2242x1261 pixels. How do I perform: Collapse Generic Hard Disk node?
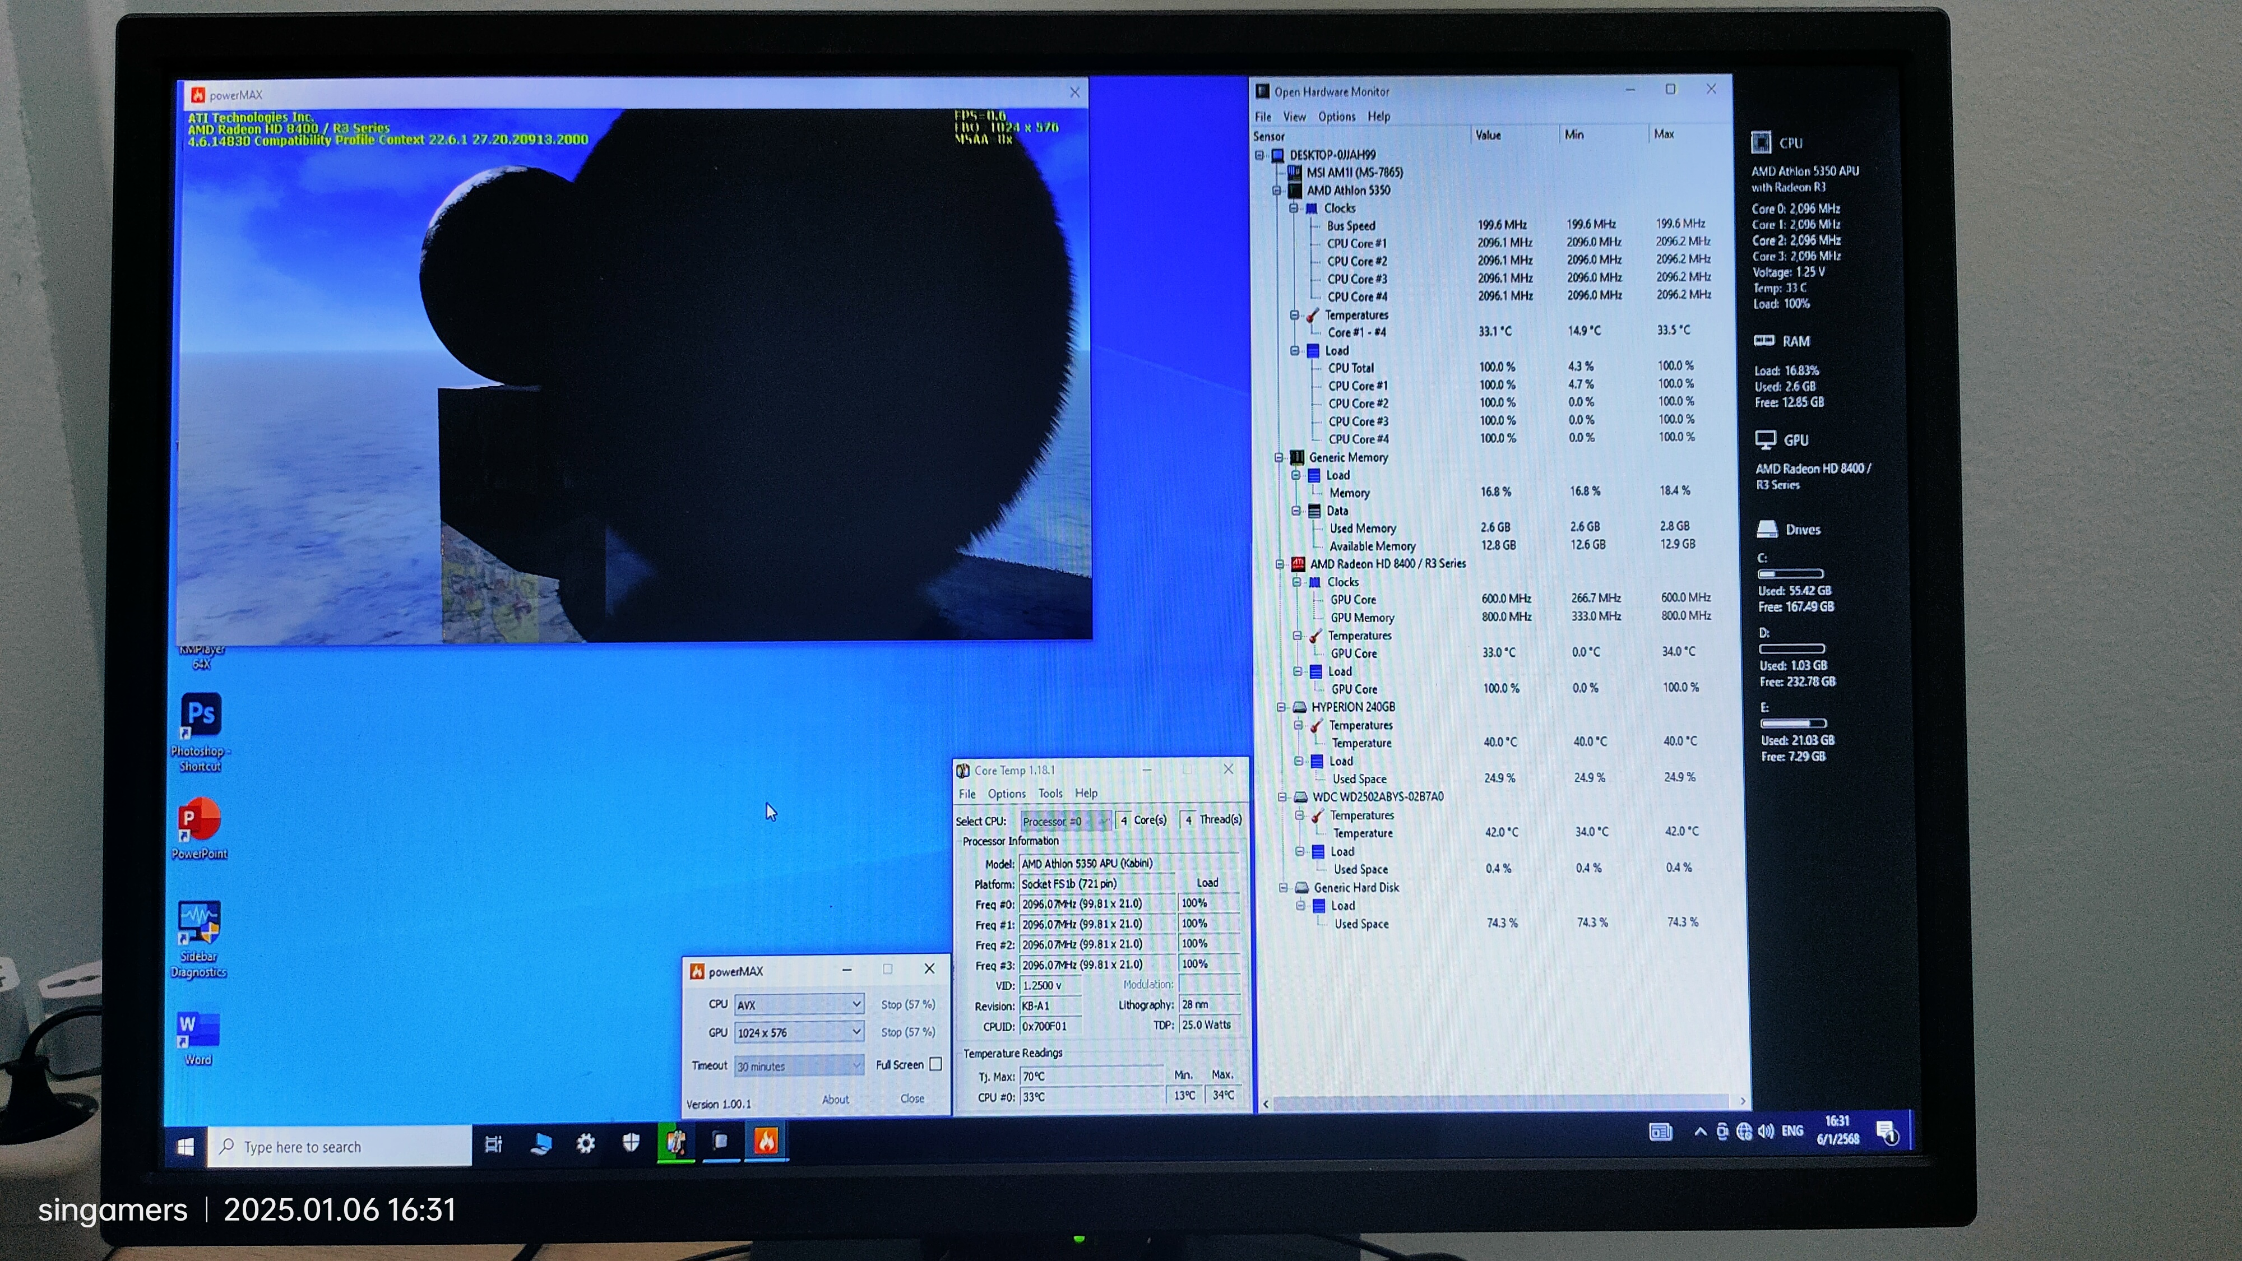(x=1283, y=888)
